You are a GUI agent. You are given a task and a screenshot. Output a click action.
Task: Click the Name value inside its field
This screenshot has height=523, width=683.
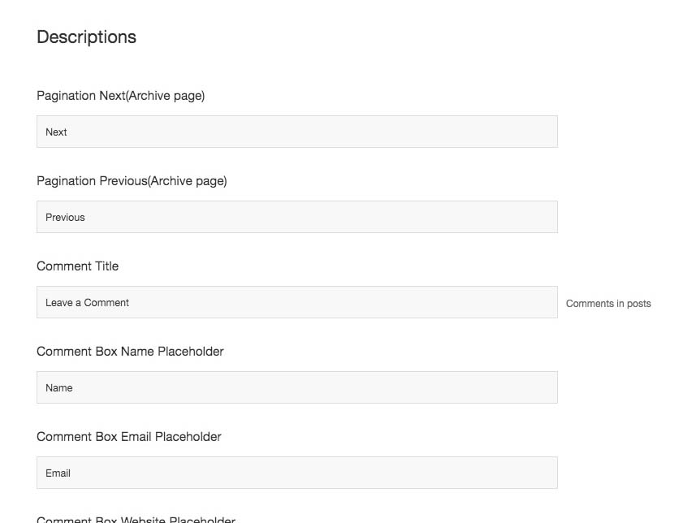pos(59,388)
